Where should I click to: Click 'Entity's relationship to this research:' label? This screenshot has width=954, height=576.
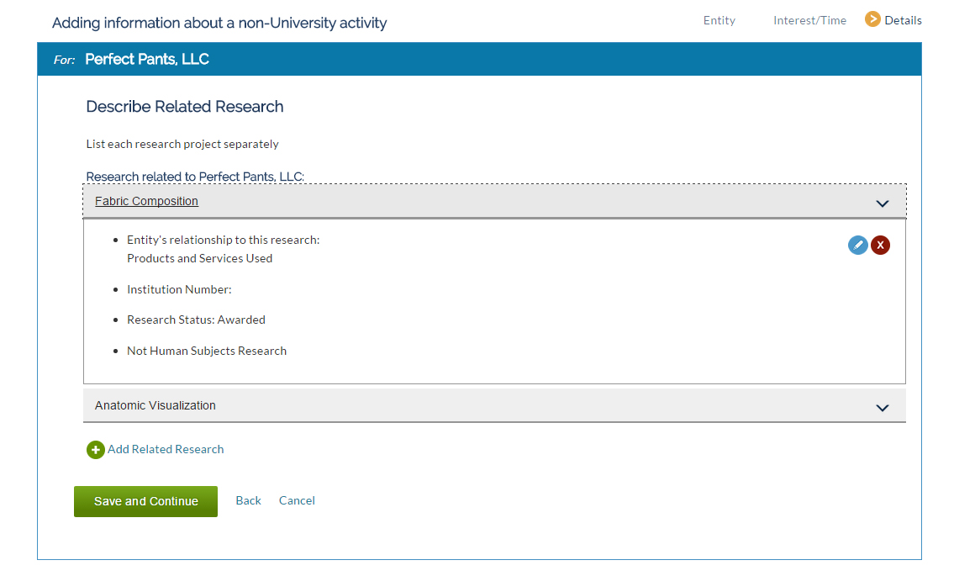pyautogui.click(x=224, y=240)
